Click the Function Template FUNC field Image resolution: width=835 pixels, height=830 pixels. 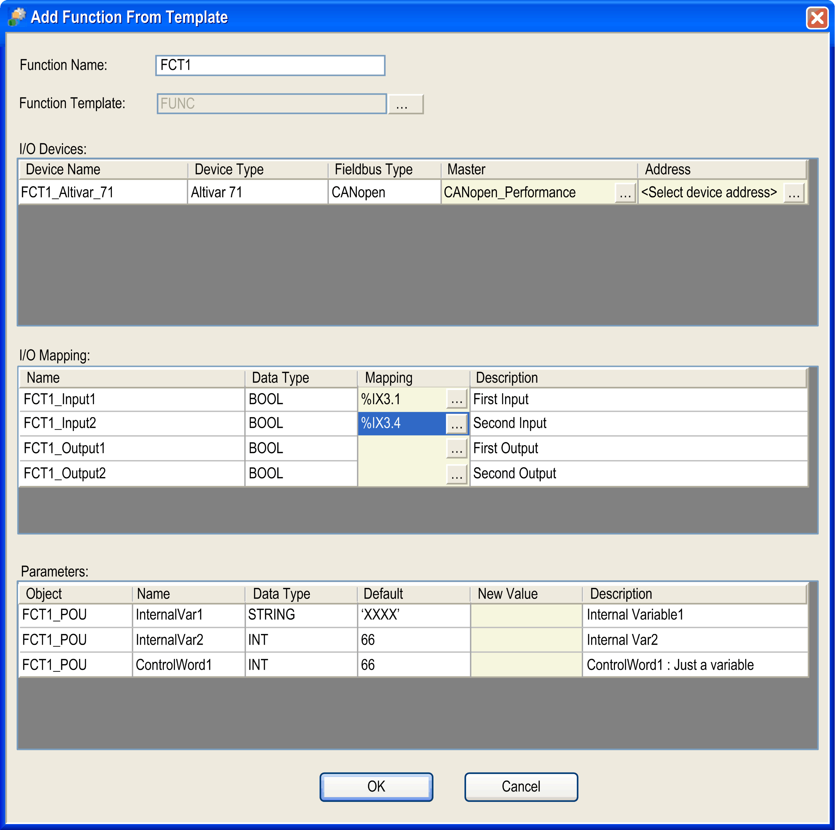(x=271, y=104)
